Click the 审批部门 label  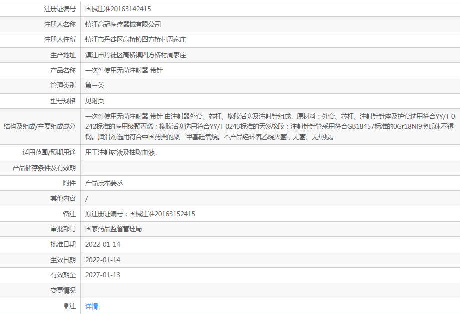point(63,229)
